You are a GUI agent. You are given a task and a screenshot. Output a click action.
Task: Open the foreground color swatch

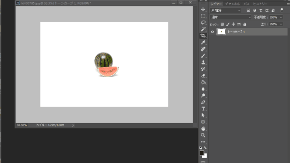pyautogui.click(x=202, y=153)
